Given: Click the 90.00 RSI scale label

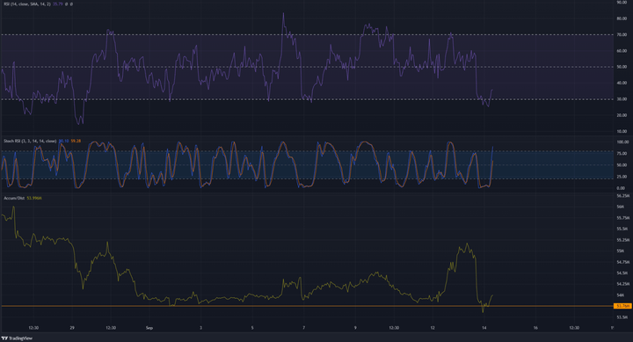Looking at the screenshot, I should point(622,3).
